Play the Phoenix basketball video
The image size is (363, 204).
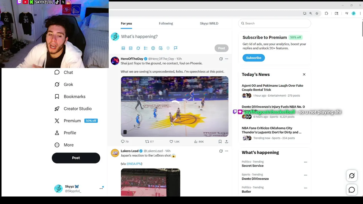tap(175, 107)
